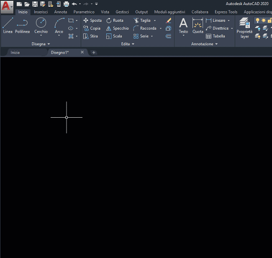Select the Polilinea tool
Image resolution: width=272 pixels, height=258 pixels.
click(22, 26)
